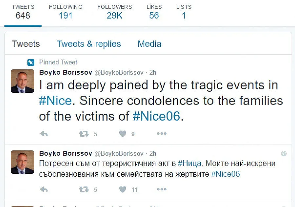
Task: Open more options on the pinned tweet
Action: click(162, 134)
